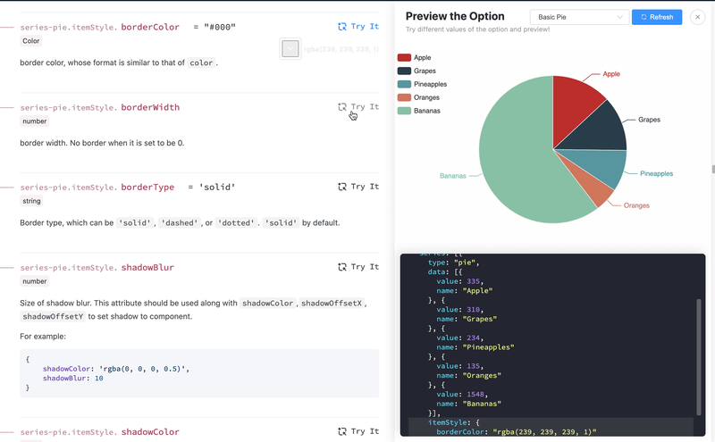Click the Pineapples label beside the pie
715x442 pixels.
[657, 173]
